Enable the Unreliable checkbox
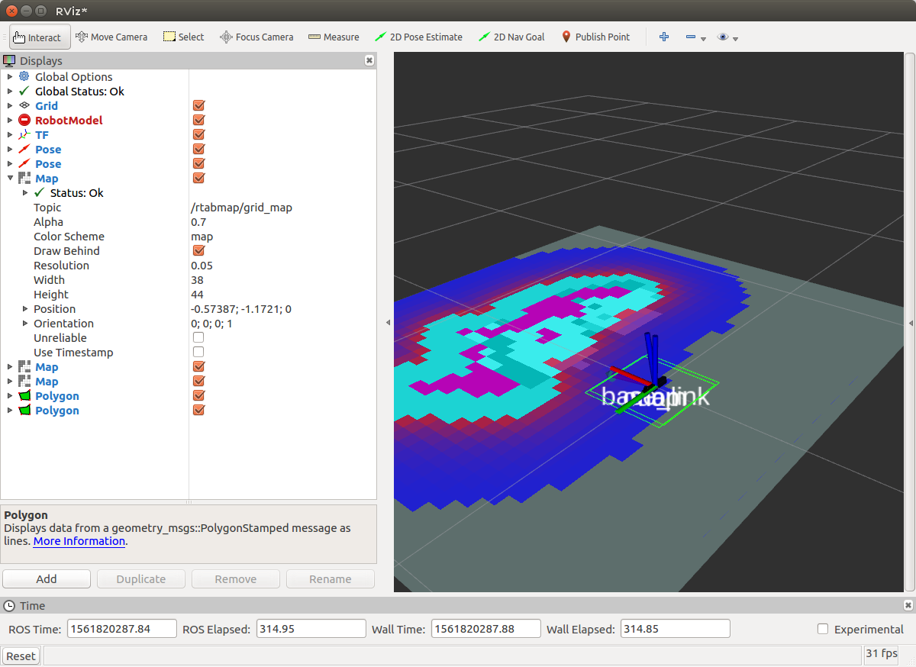 point(198,337)
